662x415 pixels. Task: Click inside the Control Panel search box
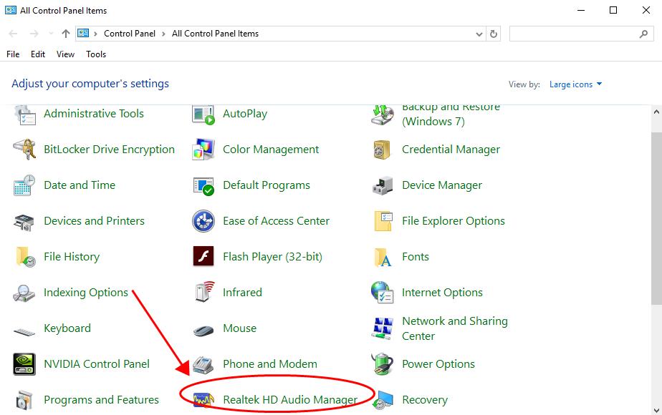[x=573, y=34]
